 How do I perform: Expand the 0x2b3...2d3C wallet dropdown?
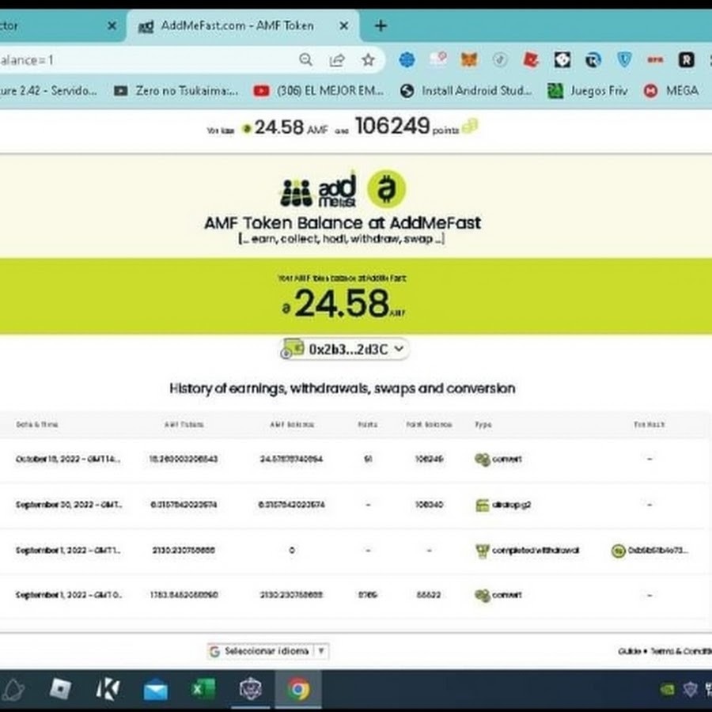345,349
